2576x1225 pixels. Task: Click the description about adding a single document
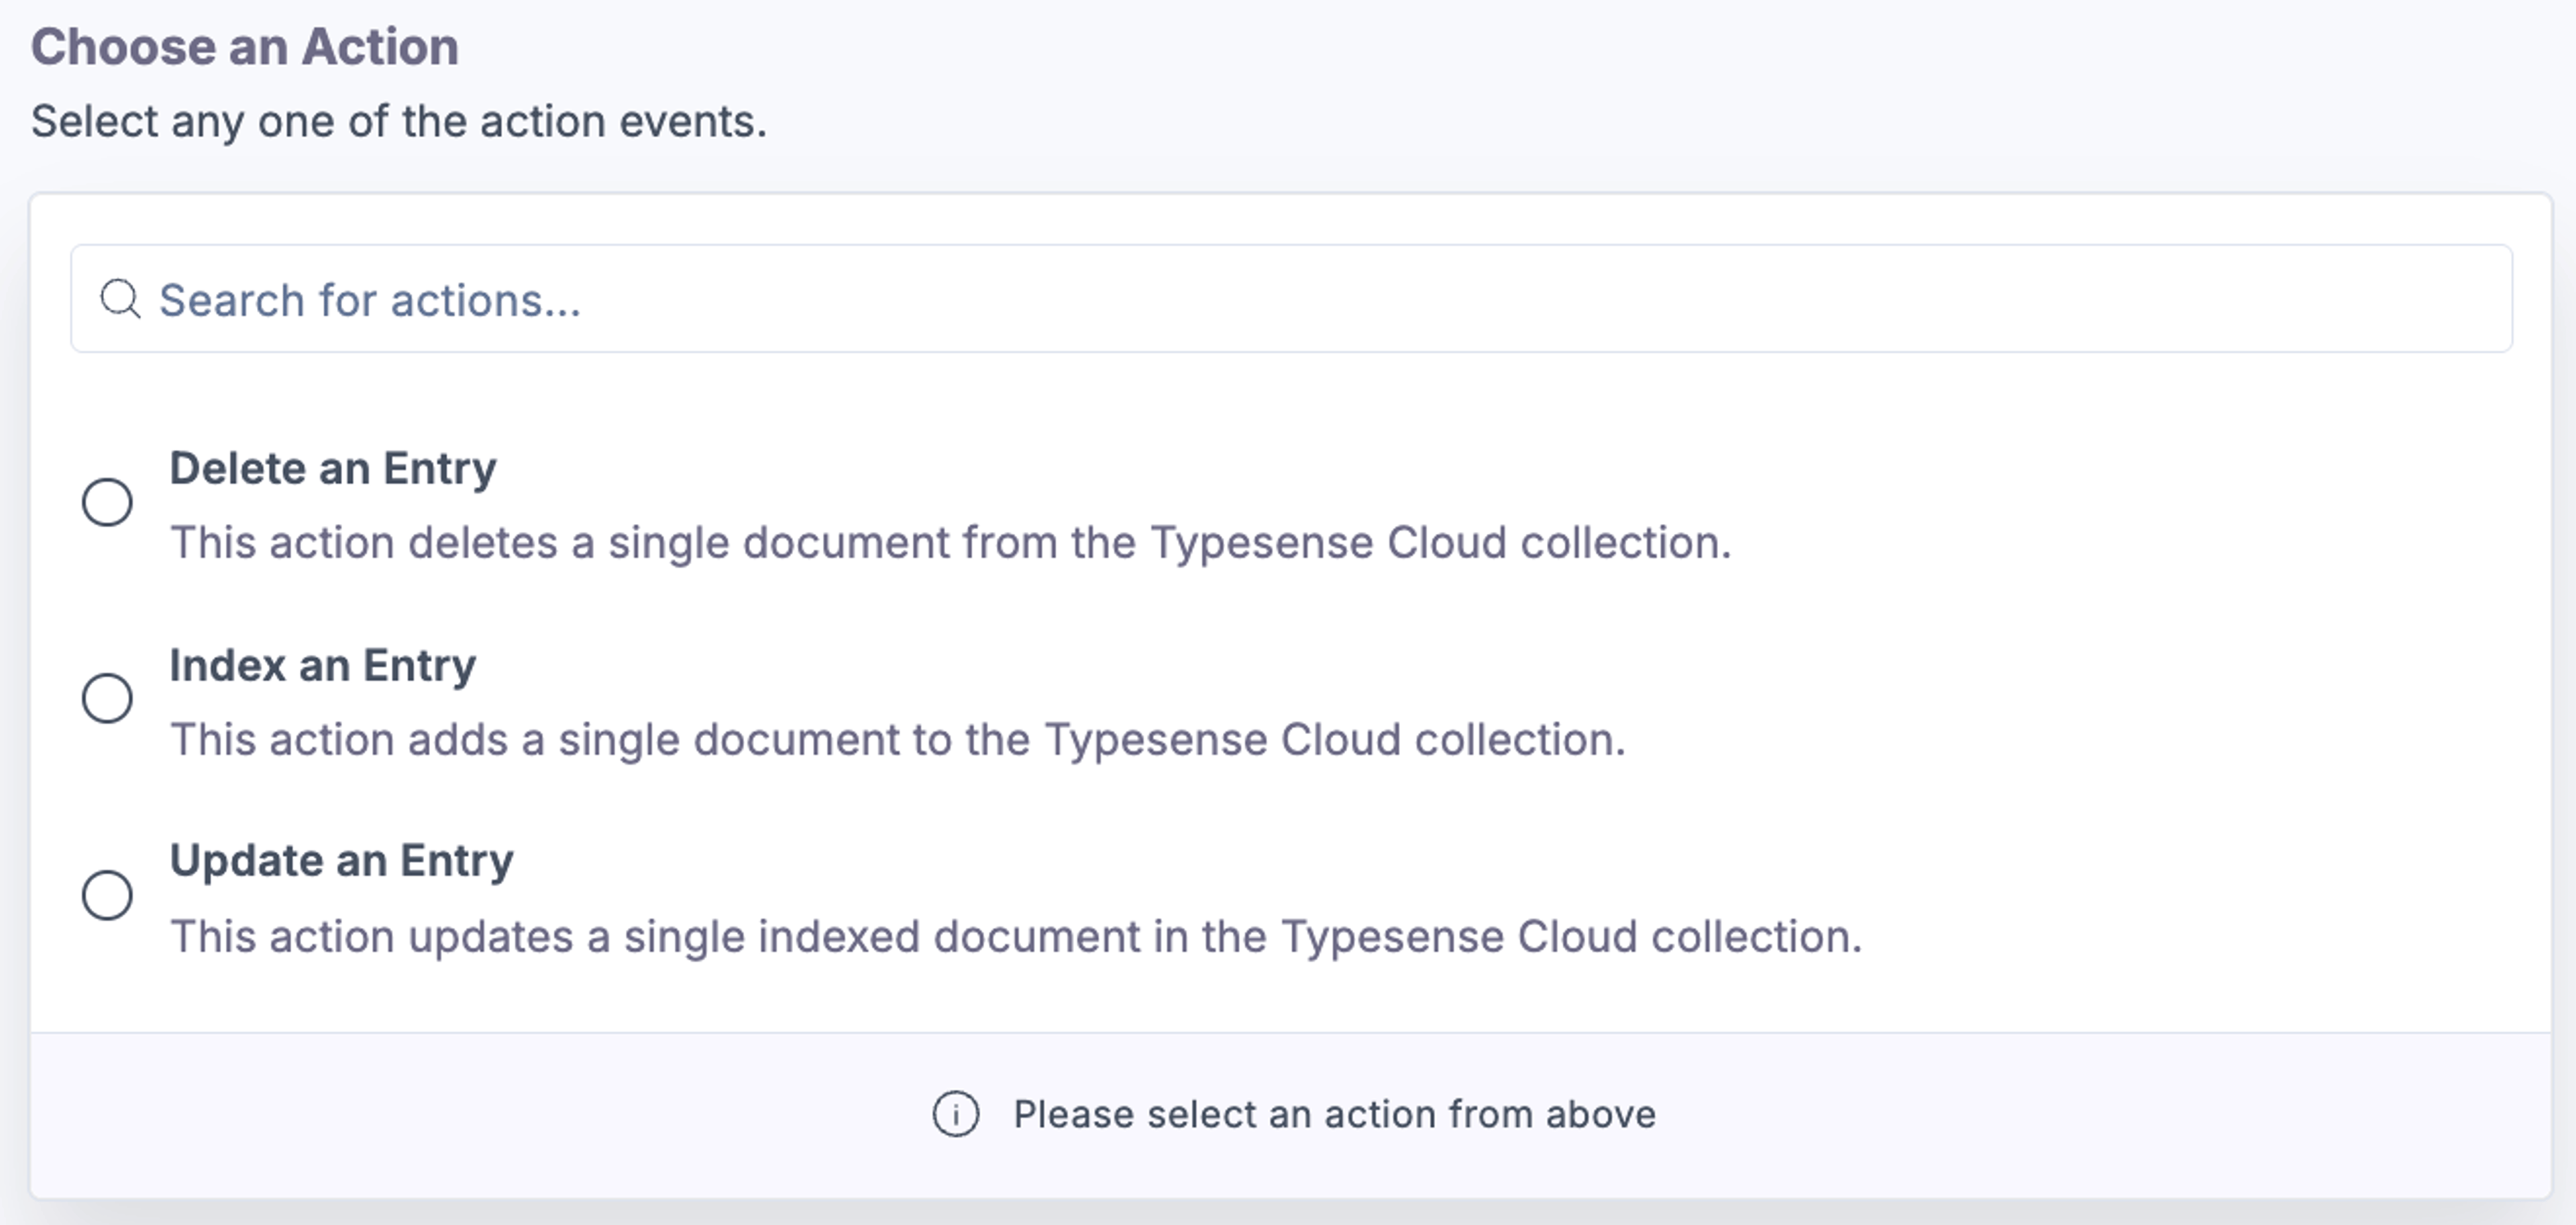898,740
